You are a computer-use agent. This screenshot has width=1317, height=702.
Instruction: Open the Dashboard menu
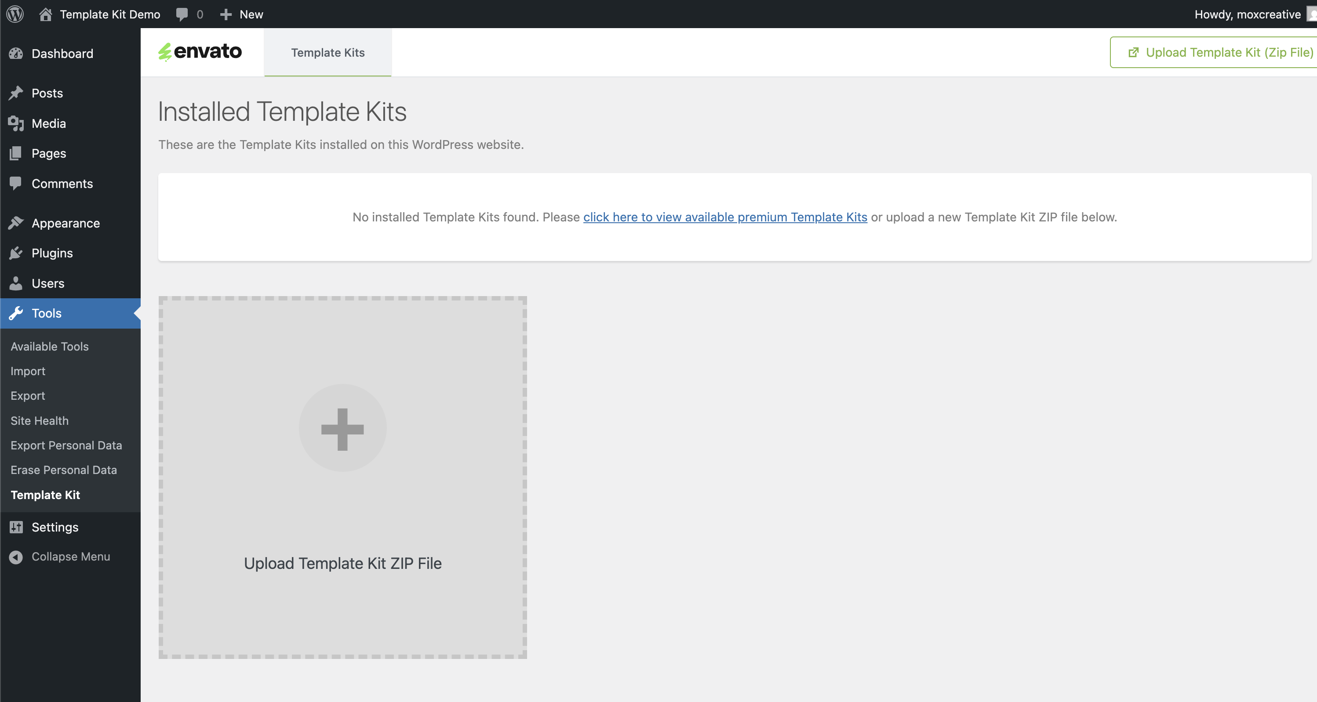pyautogui.click(x=70, y=53)
